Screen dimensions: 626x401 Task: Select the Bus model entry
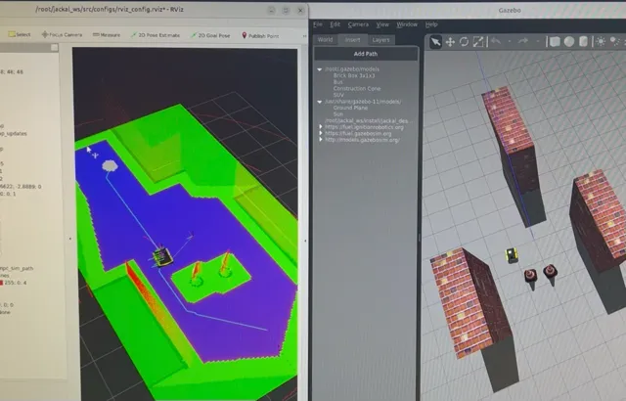337,82
